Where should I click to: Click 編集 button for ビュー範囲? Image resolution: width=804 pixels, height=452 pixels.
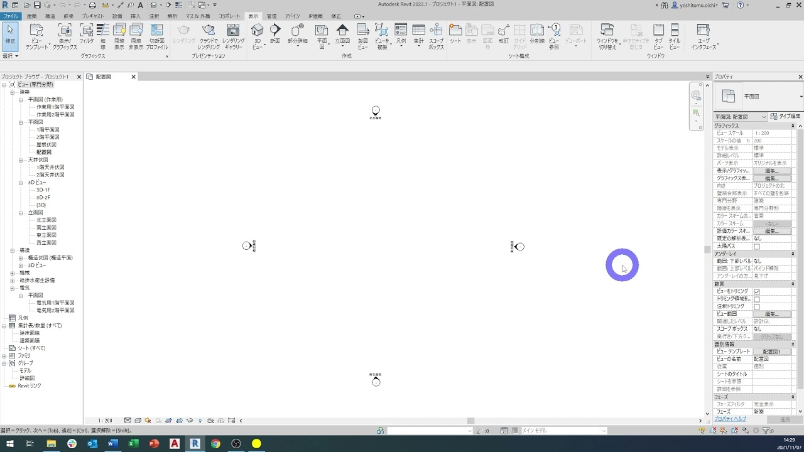772,314
